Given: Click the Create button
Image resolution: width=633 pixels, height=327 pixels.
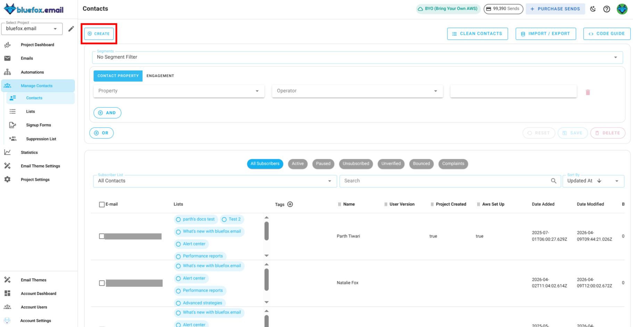Looking at the screenshot, I should point(99,34).
